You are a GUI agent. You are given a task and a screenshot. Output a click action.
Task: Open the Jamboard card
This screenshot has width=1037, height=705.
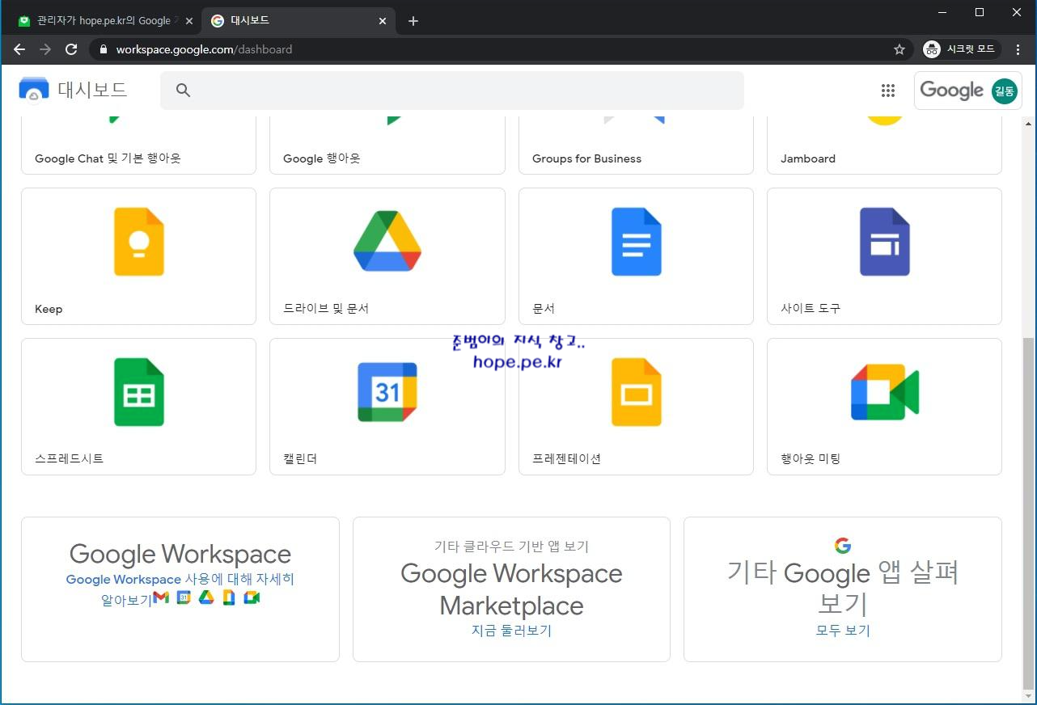coord(884,146)
